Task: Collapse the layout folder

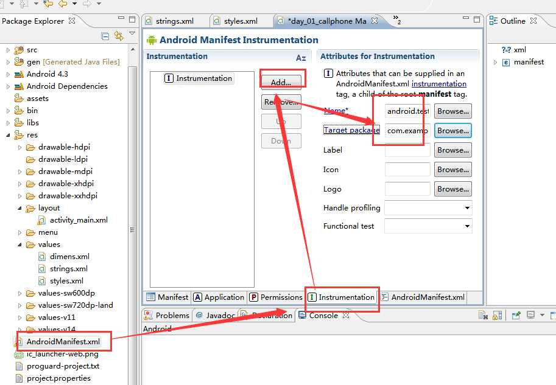Action: point(19,208)
